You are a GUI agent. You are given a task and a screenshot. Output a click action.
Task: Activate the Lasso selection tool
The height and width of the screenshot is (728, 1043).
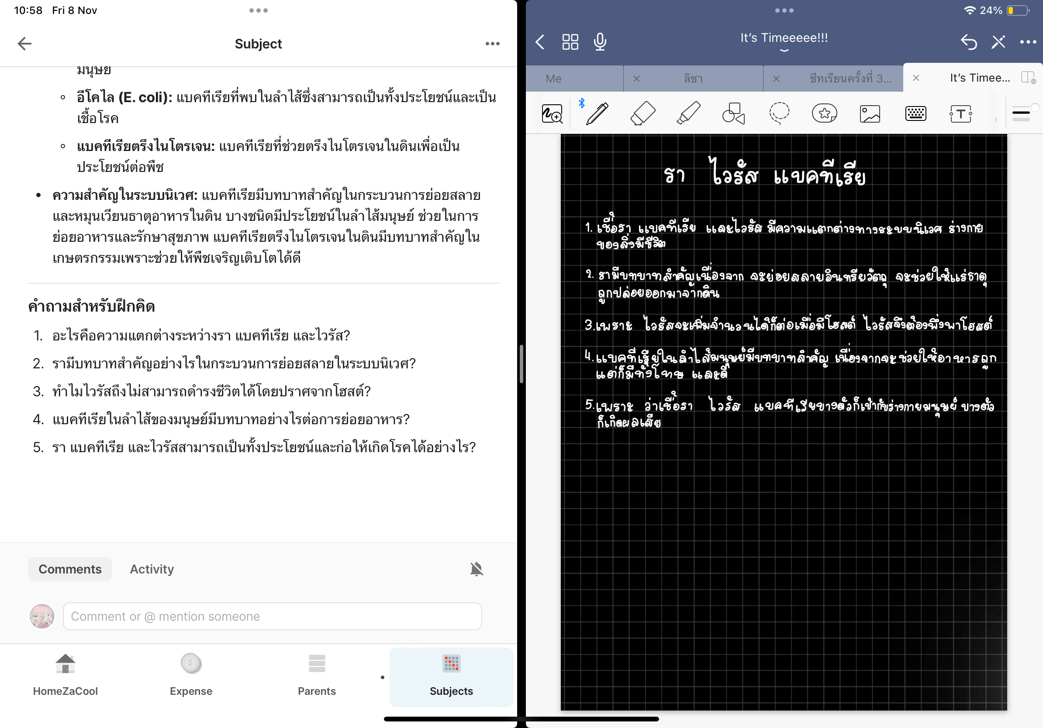[779, 113]
